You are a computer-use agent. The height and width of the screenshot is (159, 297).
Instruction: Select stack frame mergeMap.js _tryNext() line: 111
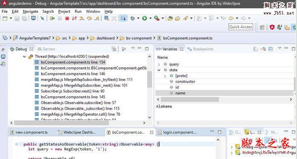coord(84,79)
